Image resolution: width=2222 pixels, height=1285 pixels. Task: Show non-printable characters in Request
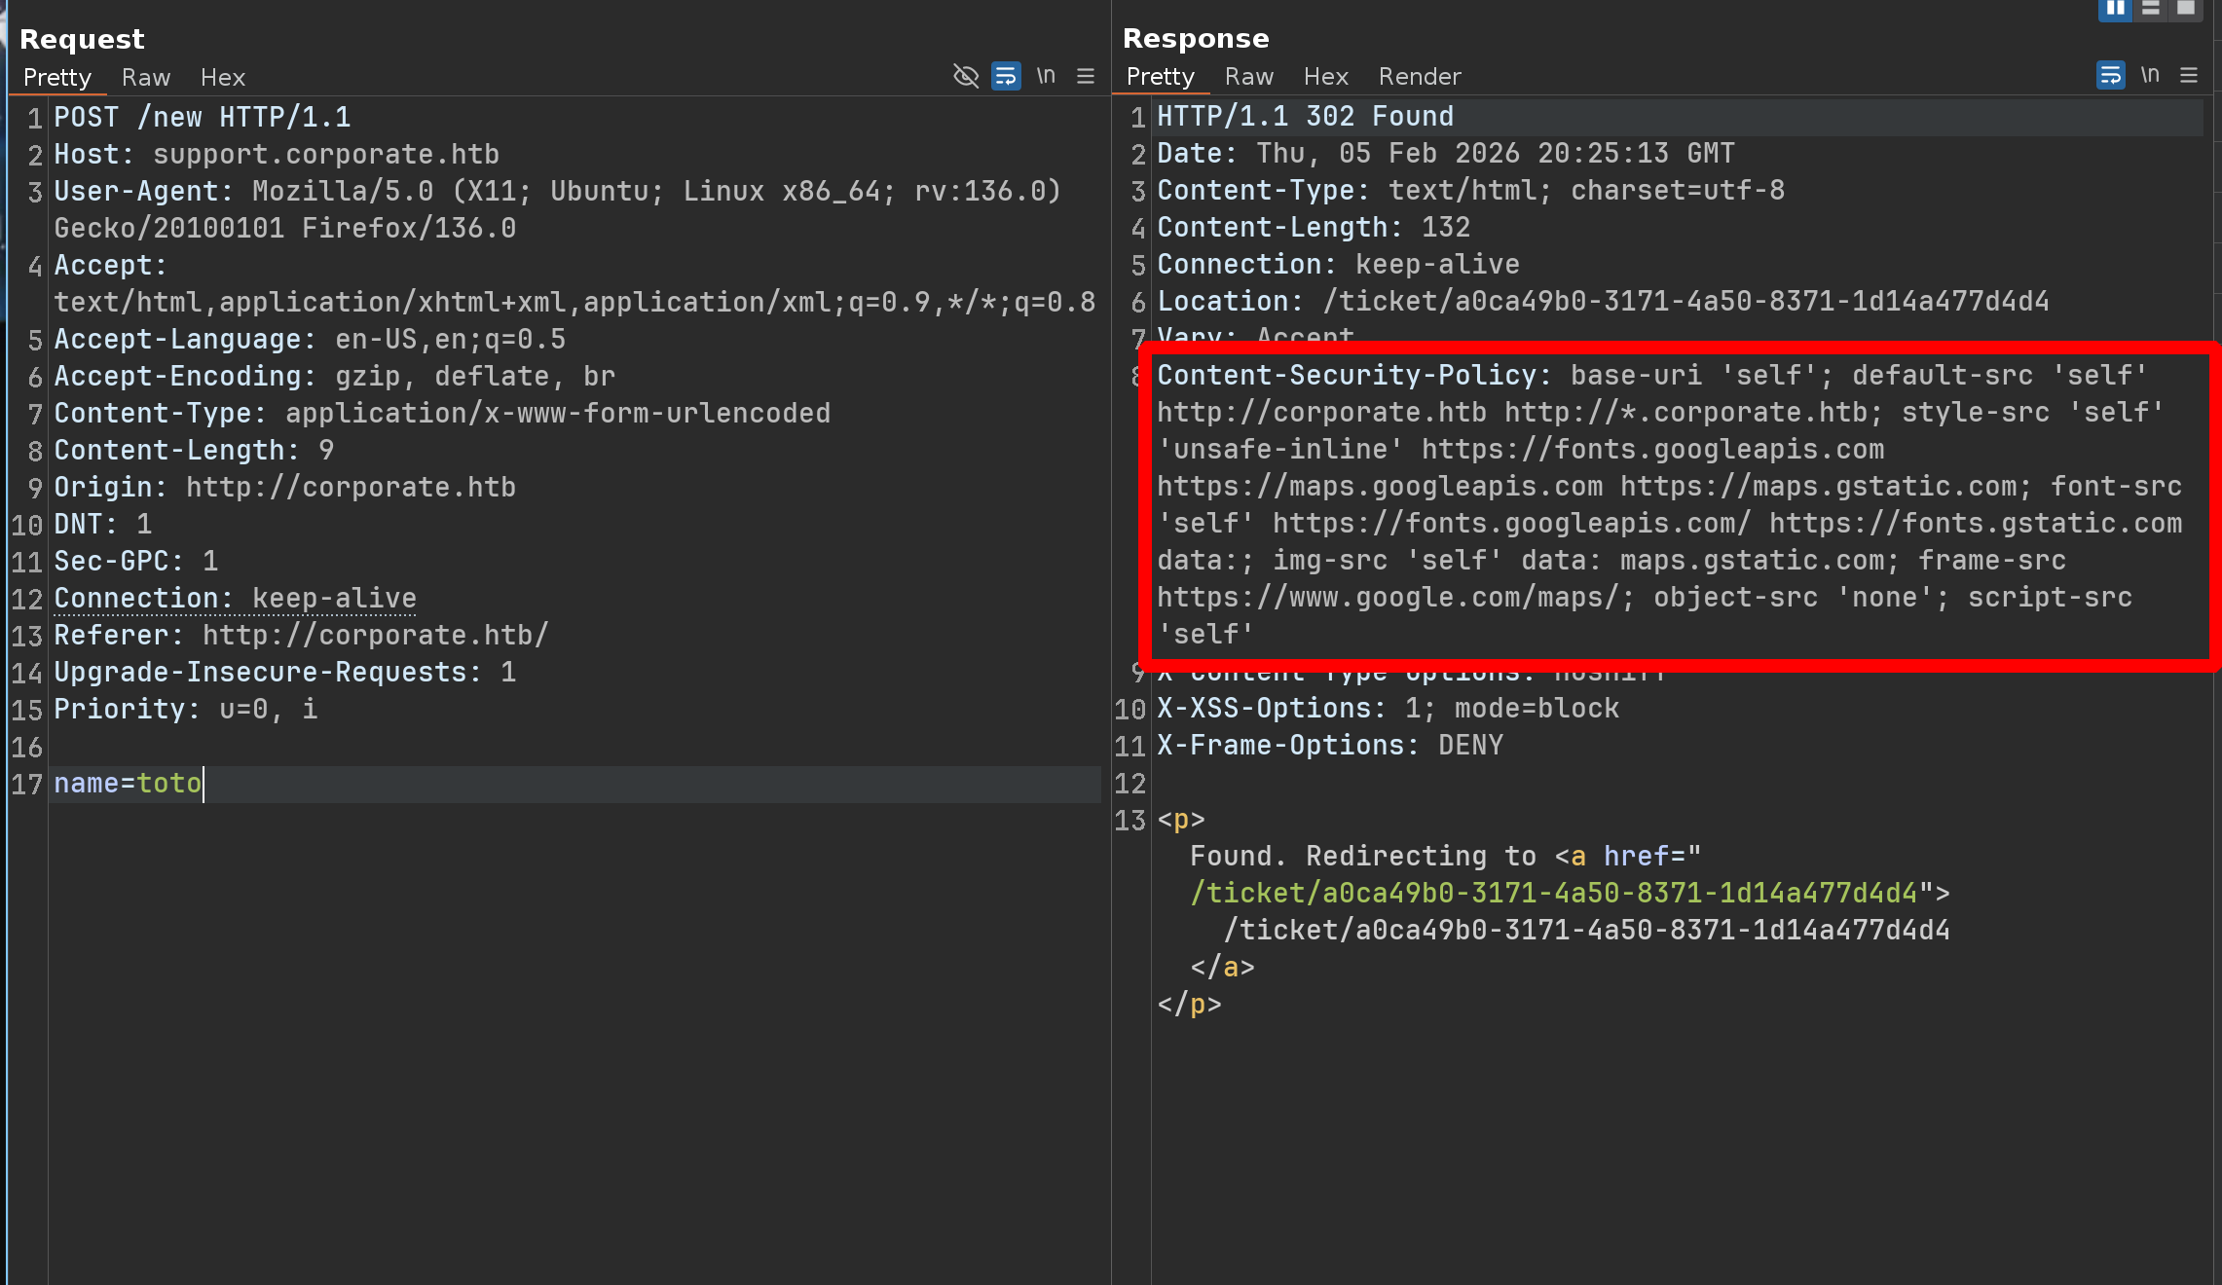point(1046,76)
